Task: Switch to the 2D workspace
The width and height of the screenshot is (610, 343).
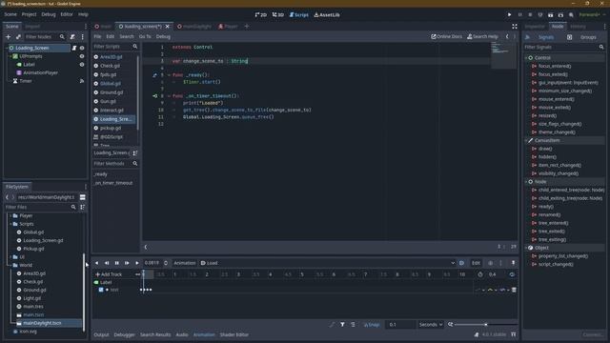Action: click(x=260, y=15)
